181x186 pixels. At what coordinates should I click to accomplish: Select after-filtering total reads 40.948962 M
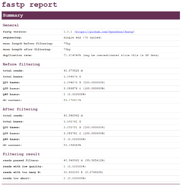(x=73, y=116)
